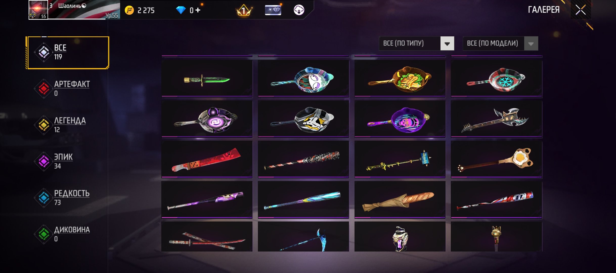This screenshot has width=616, height=273.
Task: Select the baguette melee weapon skin
Action: (x=400, y=199)
